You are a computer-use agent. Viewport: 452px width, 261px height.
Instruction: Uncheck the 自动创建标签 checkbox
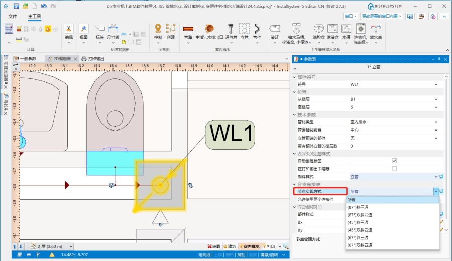[x=394, y=161]
